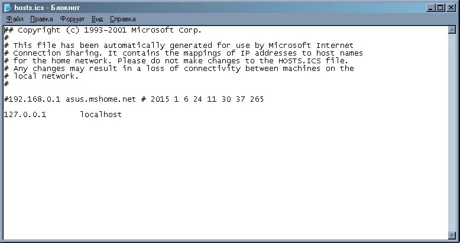
Task: Click the HOSTS.ICS word in the comment
Action: [300, 61]
